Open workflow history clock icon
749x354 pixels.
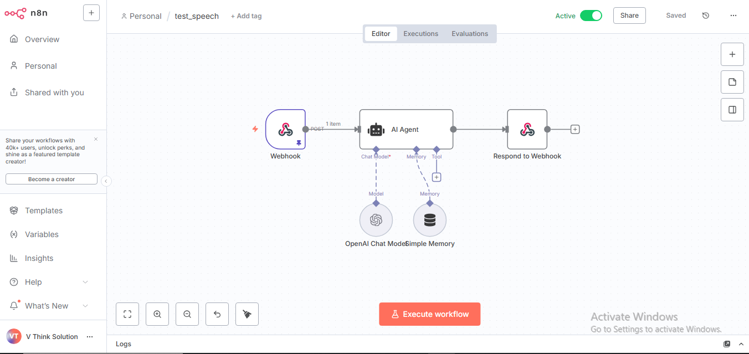click(x=706, y=16)
